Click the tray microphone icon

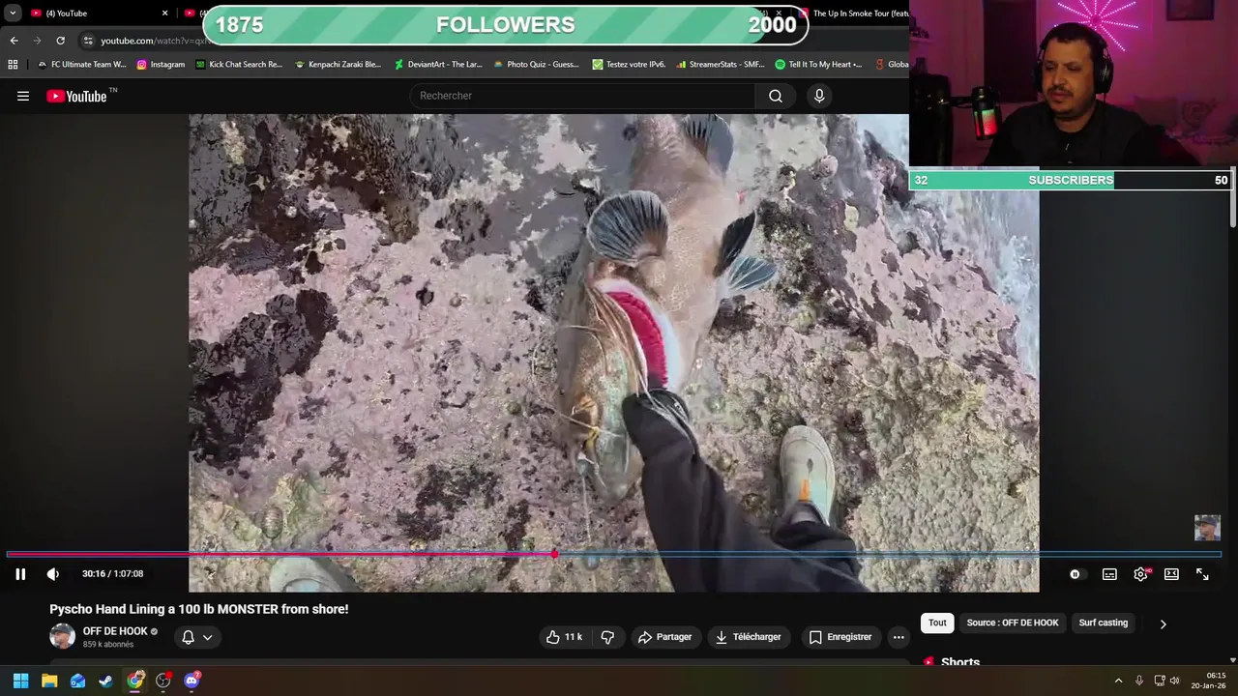[1138, 681]
